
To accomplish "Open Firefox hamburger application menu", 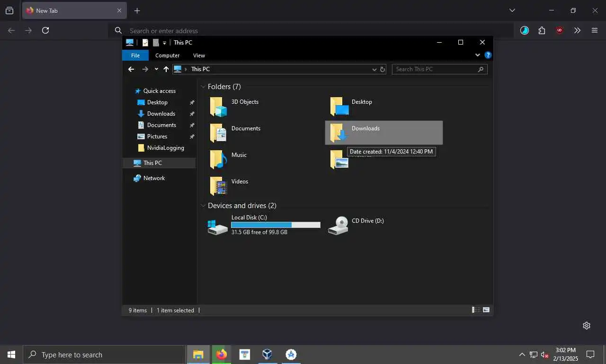I will tap(595, 30).
